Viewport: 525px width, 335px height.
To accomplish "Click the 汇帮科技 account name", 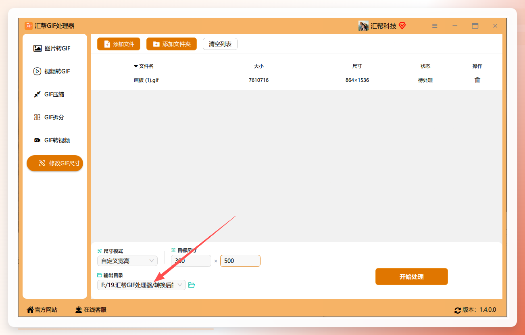I will (383, 26).
